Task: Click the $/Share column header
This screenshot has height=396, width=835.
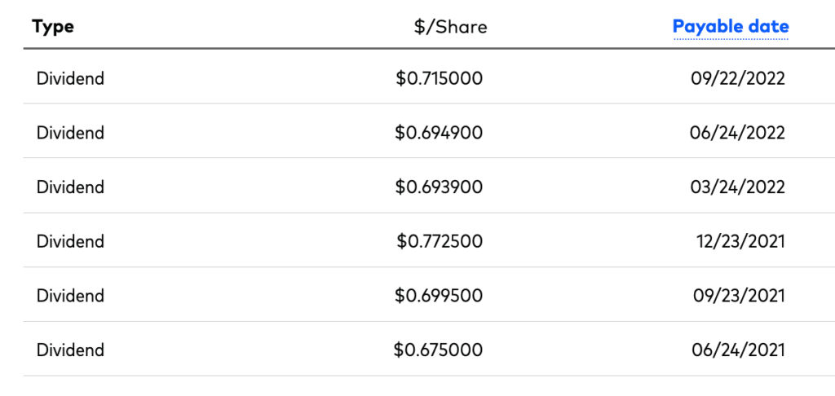Action: [x=450, y=27]
